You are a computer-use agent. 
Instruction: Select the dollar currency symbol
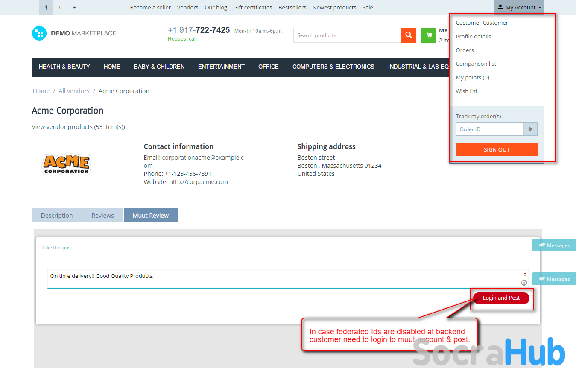click(x=46, y=7)
